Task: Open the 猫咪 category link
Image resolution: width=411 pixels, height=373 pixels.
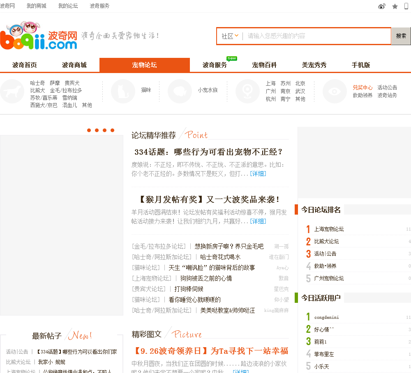Action: (146, 90)
